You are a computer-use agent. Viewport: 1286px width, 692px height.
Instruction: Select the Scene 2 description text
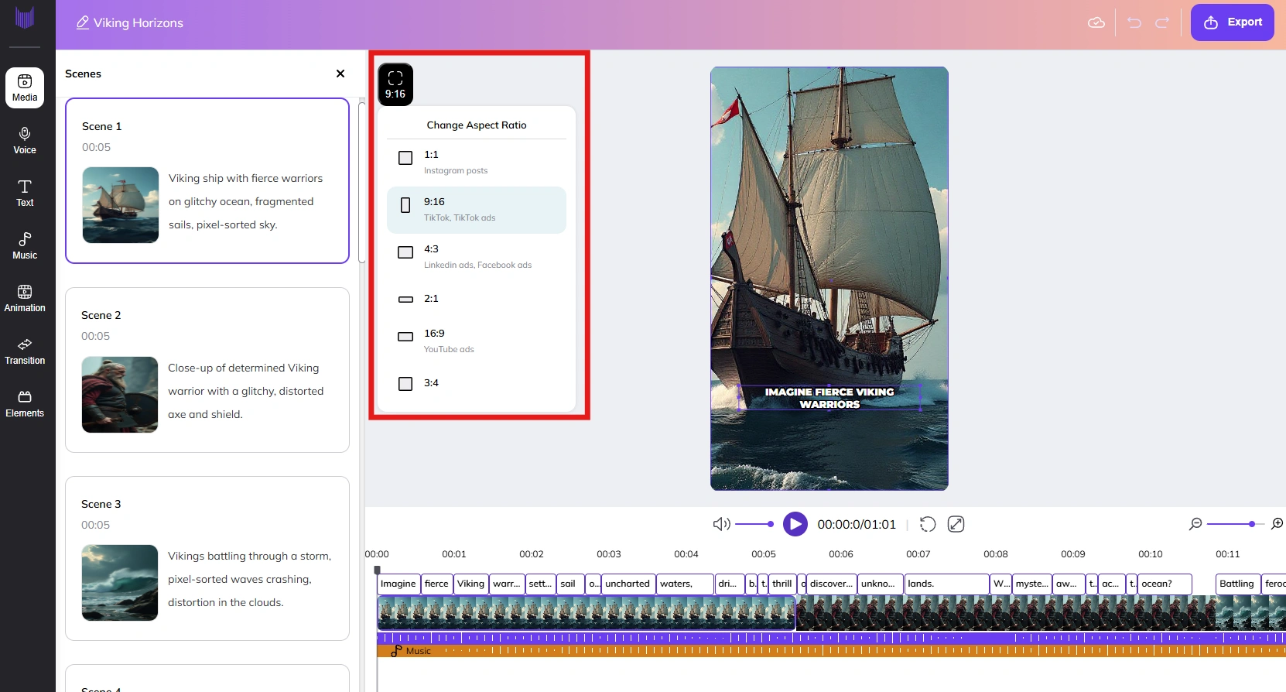point(246,391)
